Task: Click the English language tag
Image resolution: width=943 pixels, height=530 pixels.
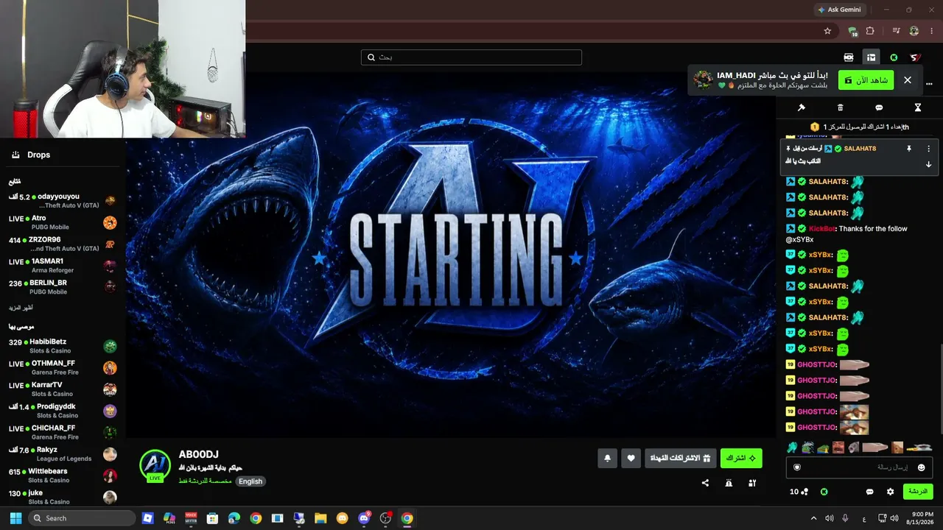Action: coord(250,481)
